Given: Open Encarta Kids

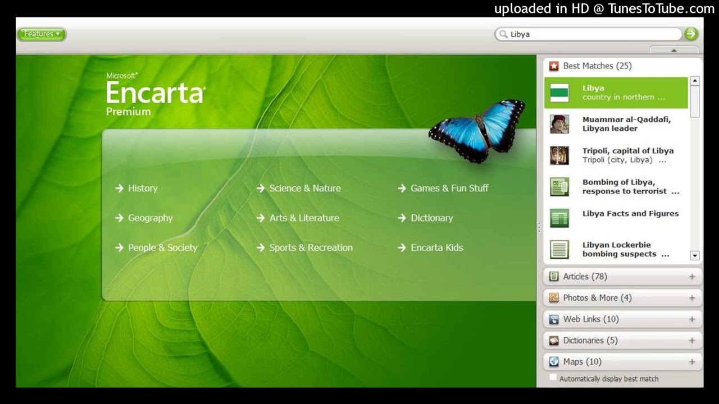Looking at the screenshot, I should click(436, 248).
